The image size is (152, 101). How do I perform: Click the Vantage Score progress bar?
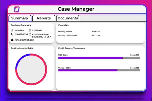coord(99,70)
